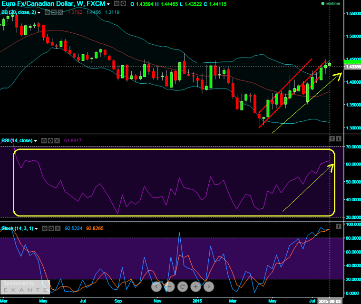Click the close price value 1.44115
This screenshot has height=304, width=361.
[x=218, y=4]
